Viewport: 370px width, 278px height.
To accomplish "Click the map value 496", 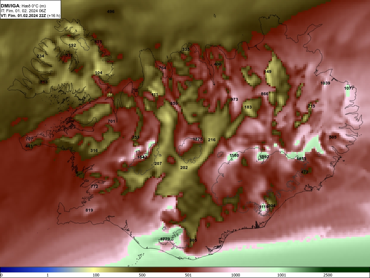I will pyautogui.click(x=111, y=11).
